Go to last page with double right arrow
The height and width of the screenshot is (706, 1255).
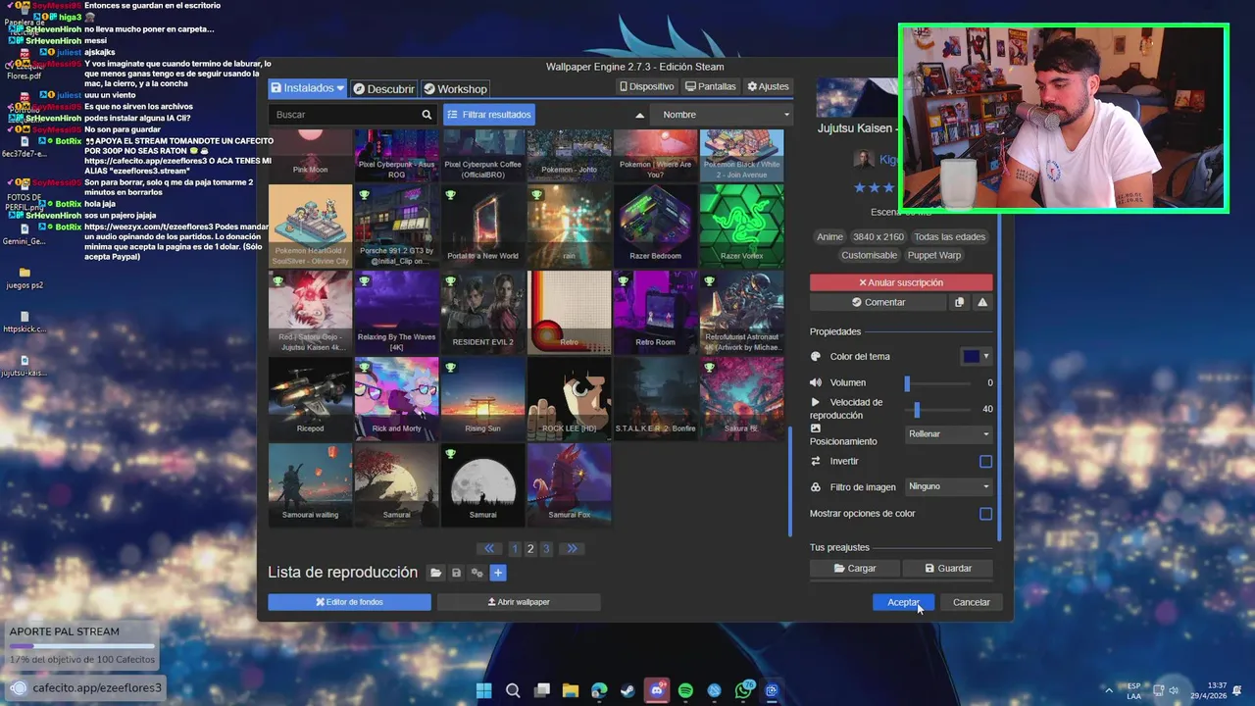(572, 548)
